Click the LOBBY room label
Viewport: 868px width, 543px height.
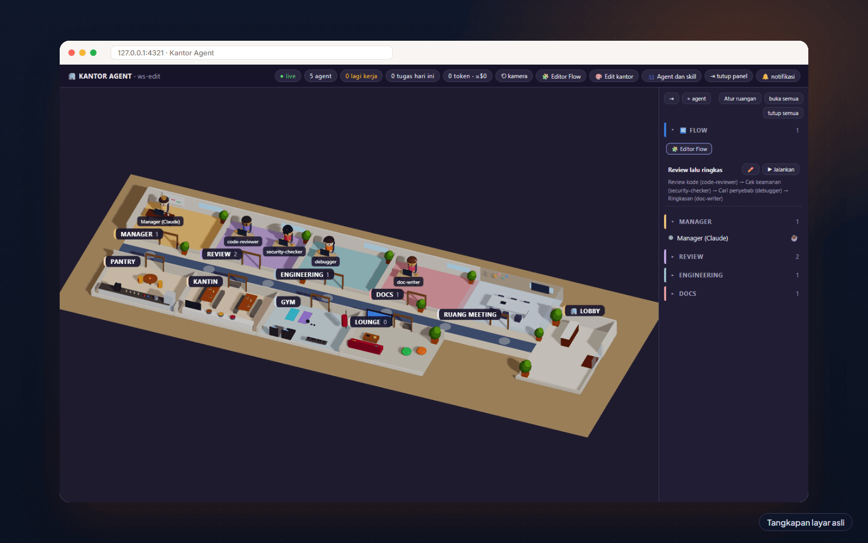585,311
